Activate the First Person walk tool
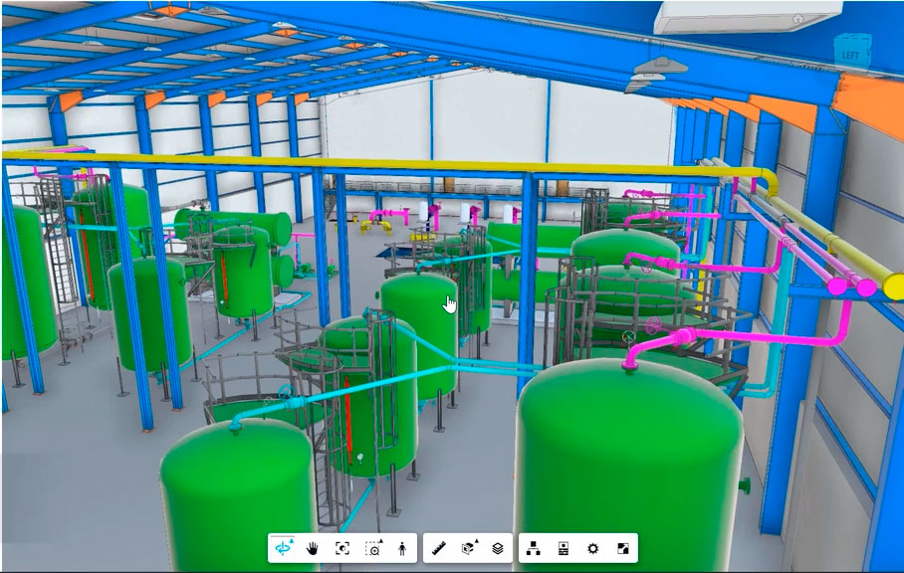This screenshot has width=904, height=573. 402,548
